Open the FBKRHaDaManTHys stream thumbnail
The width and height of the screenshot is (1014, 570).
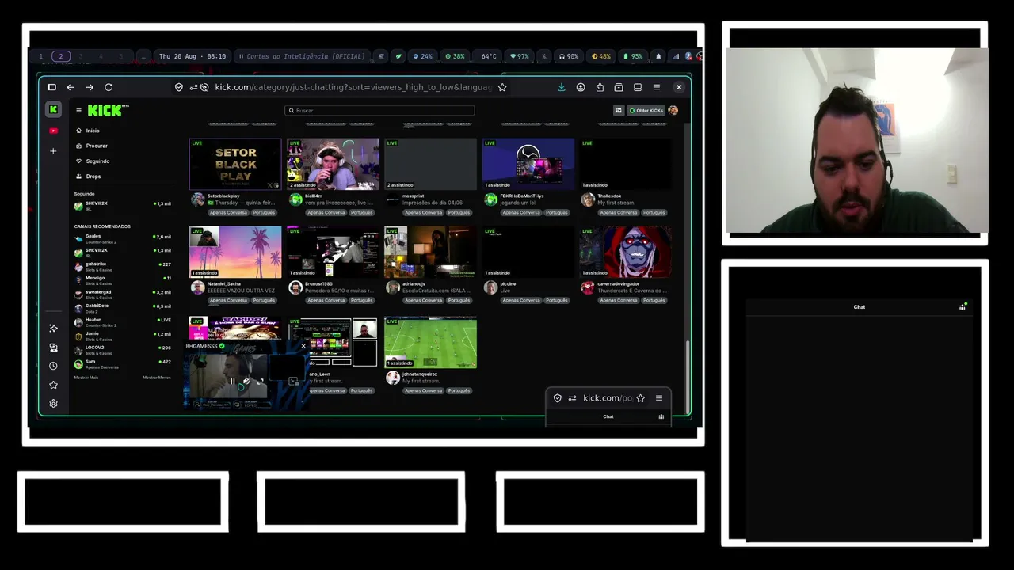(528, 164)
